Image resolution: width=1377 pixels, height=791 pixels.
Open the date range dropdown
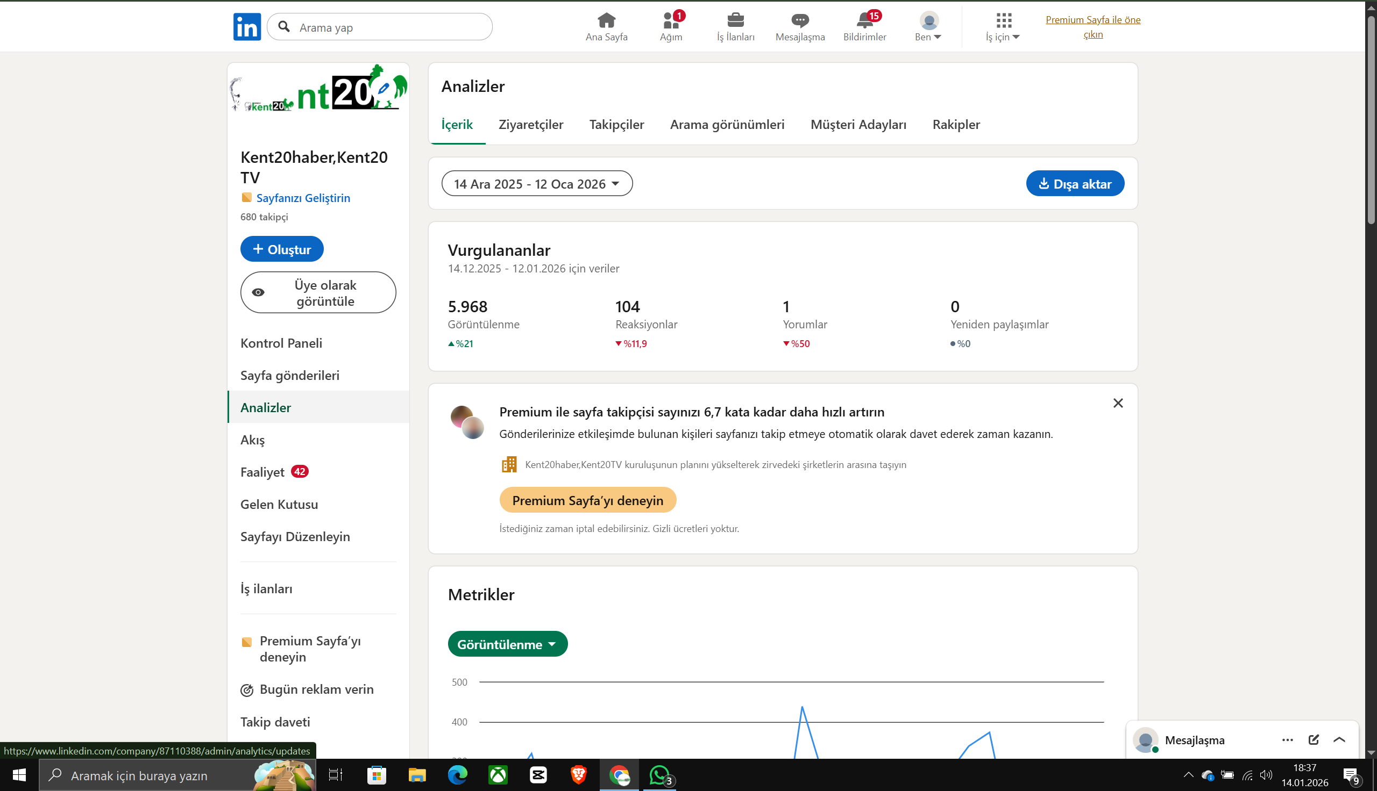[x=537, y=184]
